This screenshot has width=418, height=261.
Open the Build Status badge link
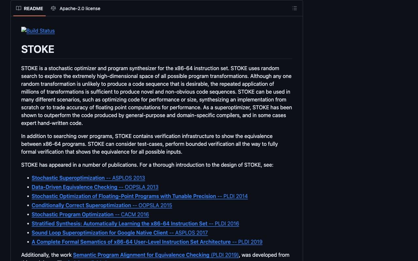click(x=38, y=31)
